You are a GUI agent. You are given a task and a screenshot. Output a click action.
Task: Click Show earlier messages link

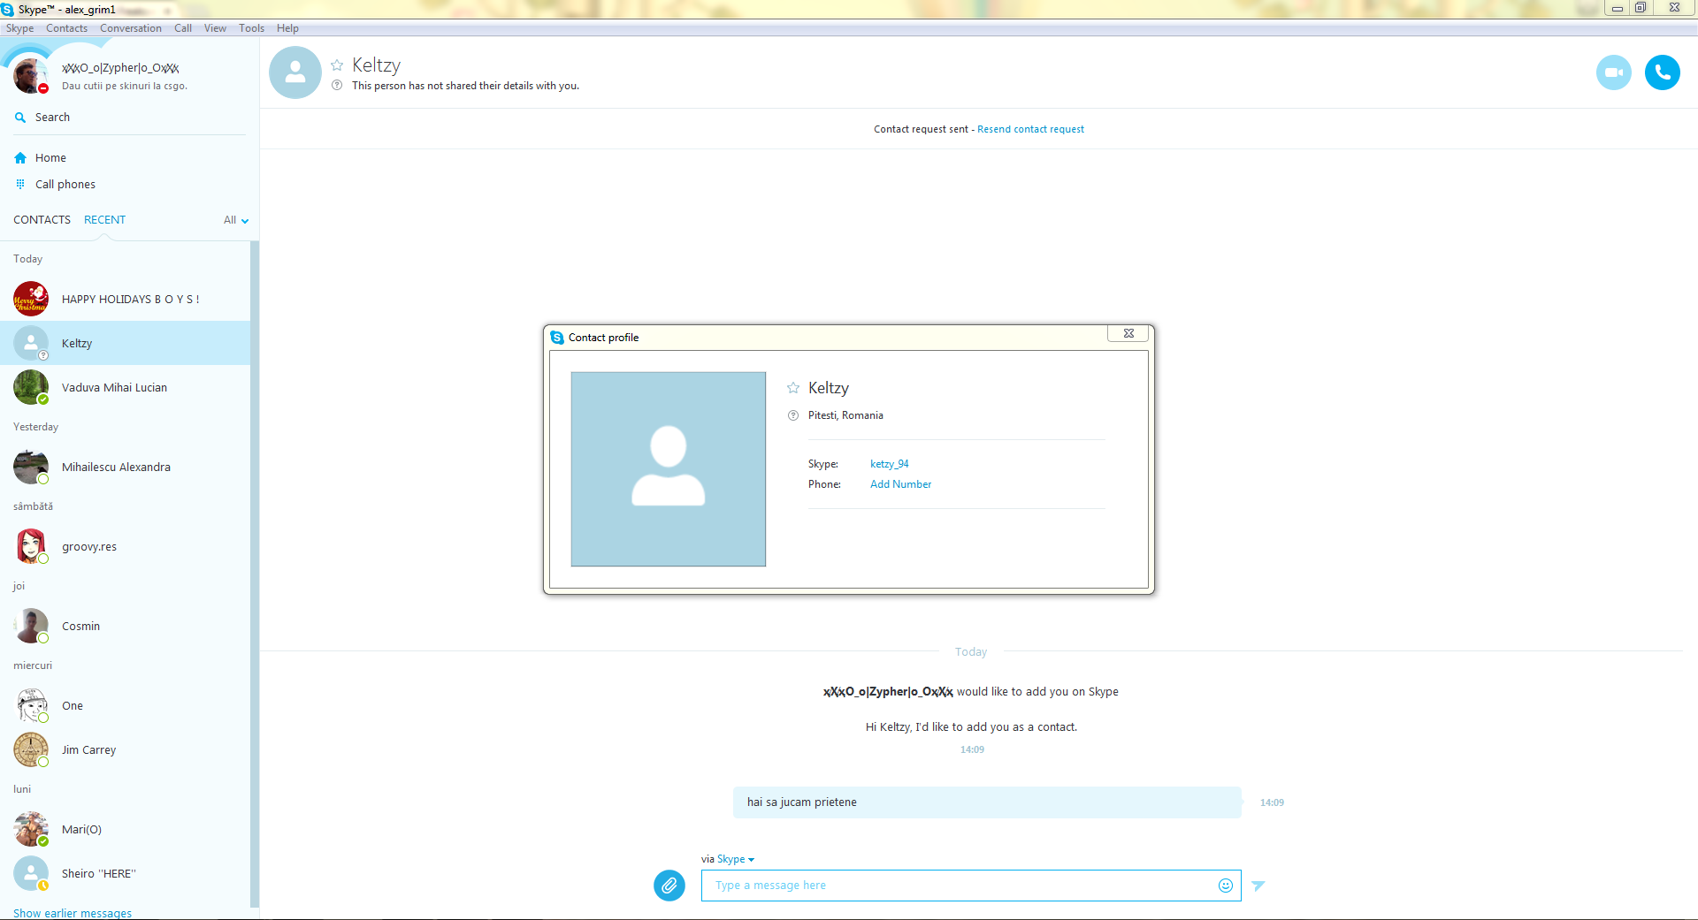pos(73,913)
